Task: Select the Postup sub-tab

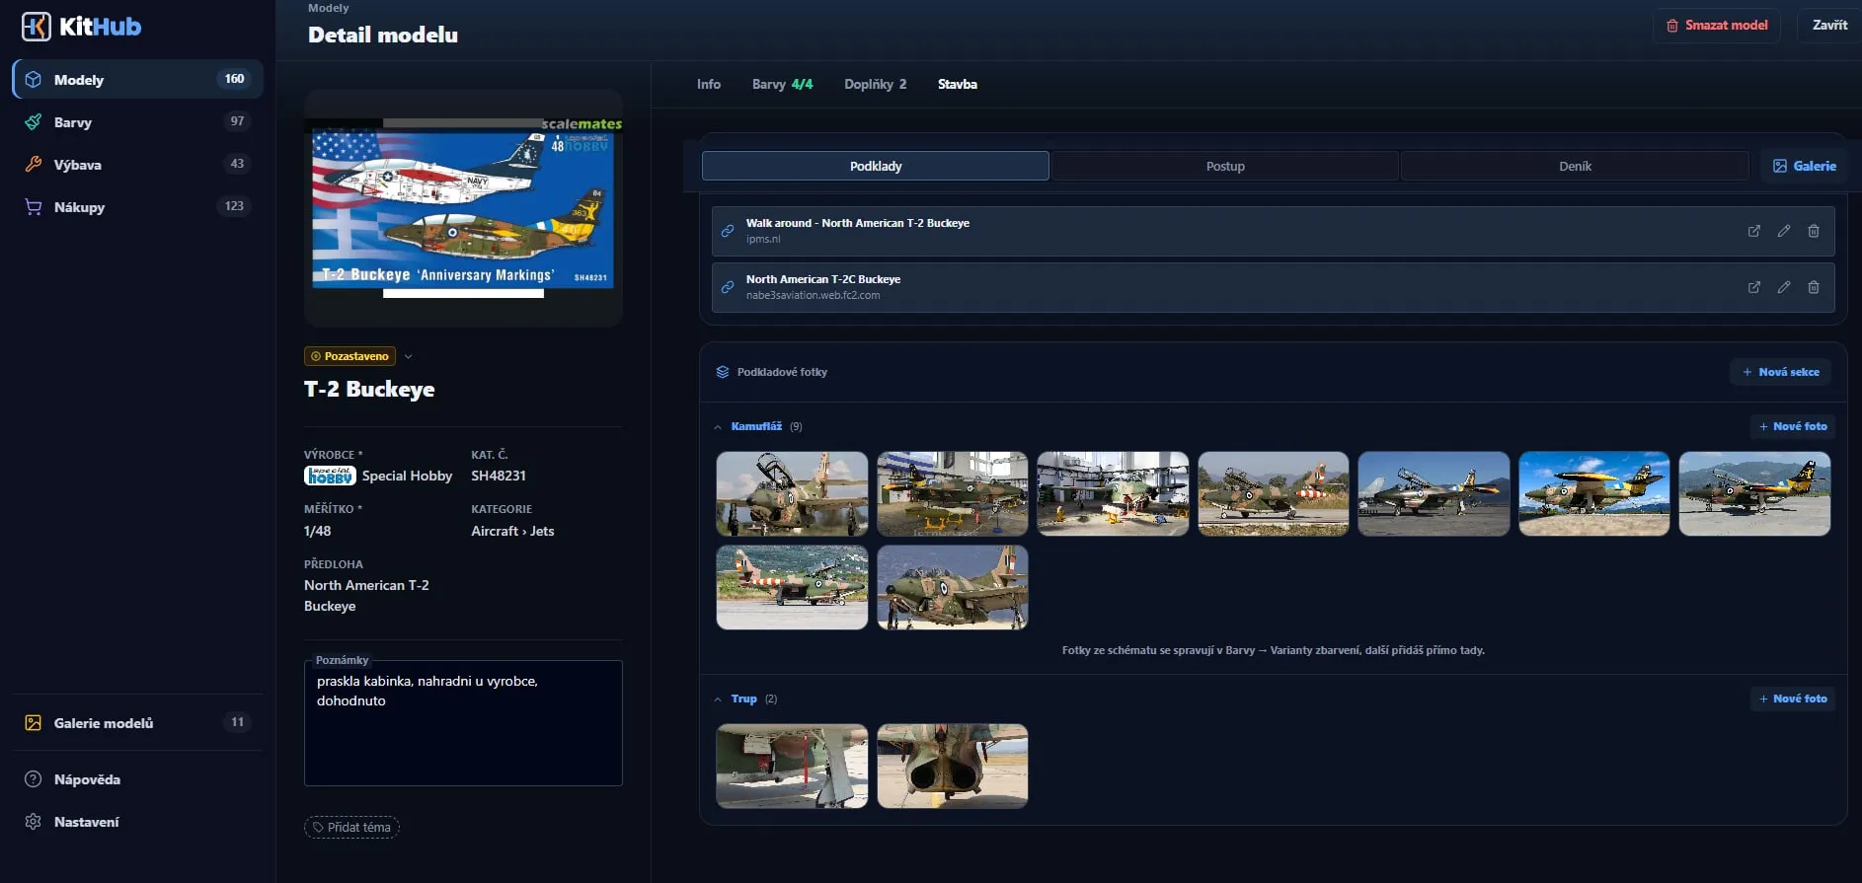Action: coord(1225,166)
